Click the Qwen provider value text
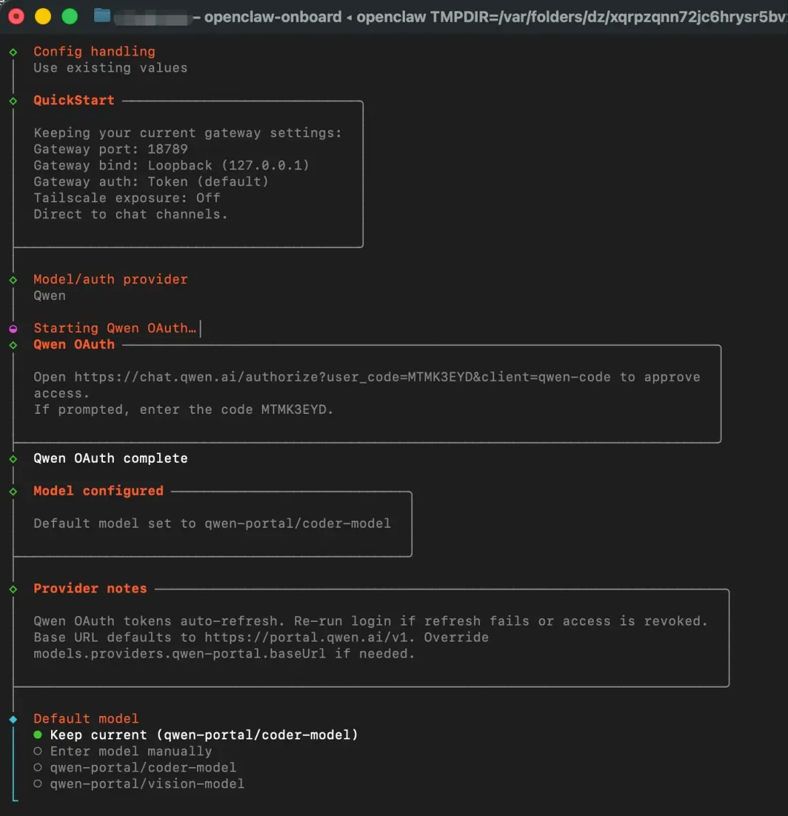This screenshot has width=788, height=816. 50,296
